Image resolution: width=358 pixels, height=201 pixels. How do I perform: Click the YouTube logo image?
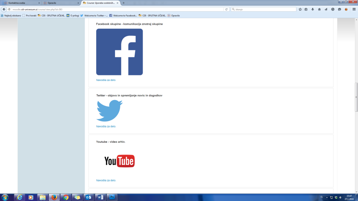click(x=119, y=161)
